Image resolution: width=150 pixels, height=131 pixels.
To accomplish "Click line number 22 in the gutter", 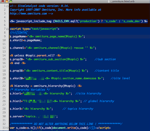I will 4,86.
